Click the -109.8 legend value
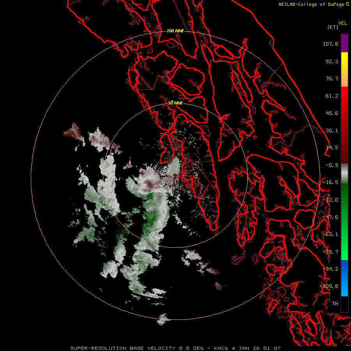The width and height of the screenshot is (351, 351). point(329,286)
